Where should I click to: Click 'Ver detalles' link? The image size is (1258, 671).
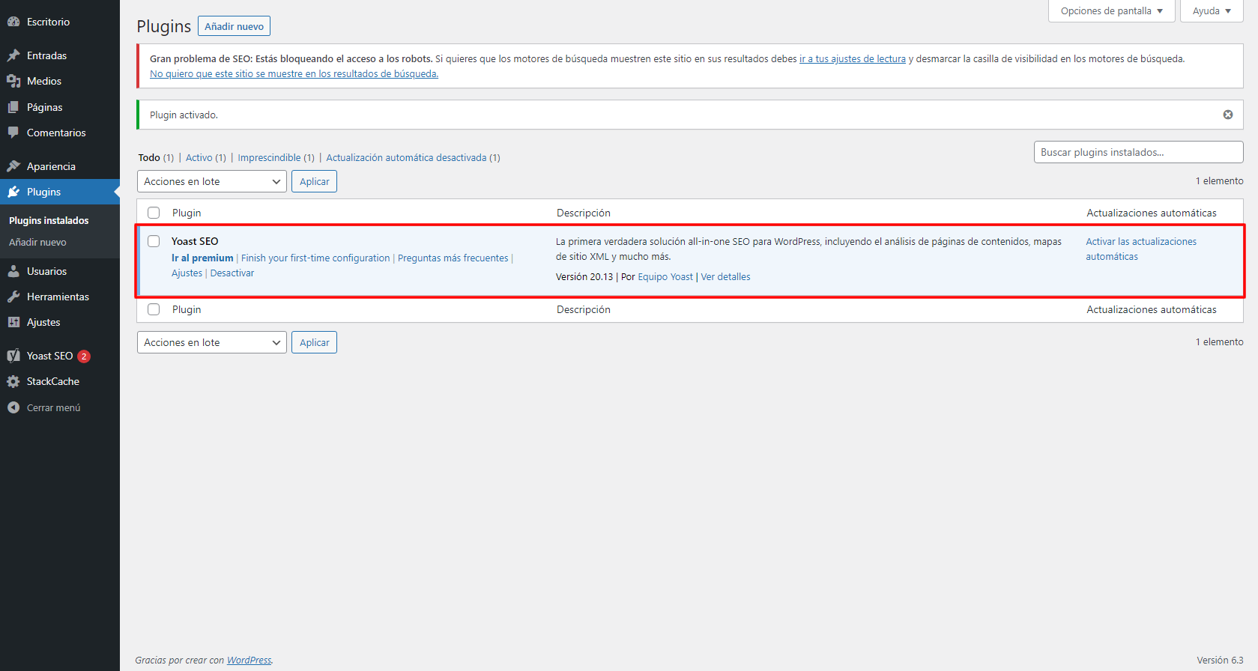[x=725, y=276]
